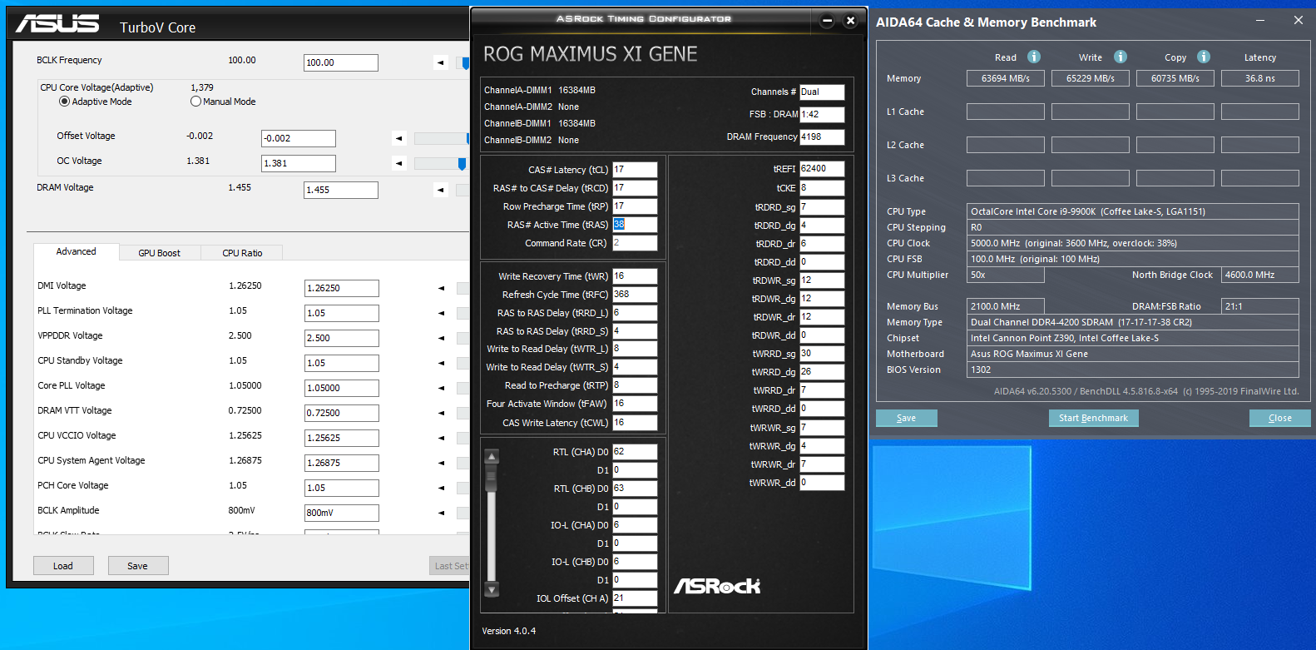1316x650 pixels.
Task: Click the CAS# Latency (tCL) field
Action: click(x=635, y=170)
